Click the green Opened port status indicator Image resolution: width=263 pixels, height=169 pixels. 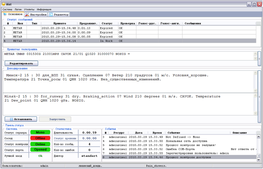(x=40, y=150)
